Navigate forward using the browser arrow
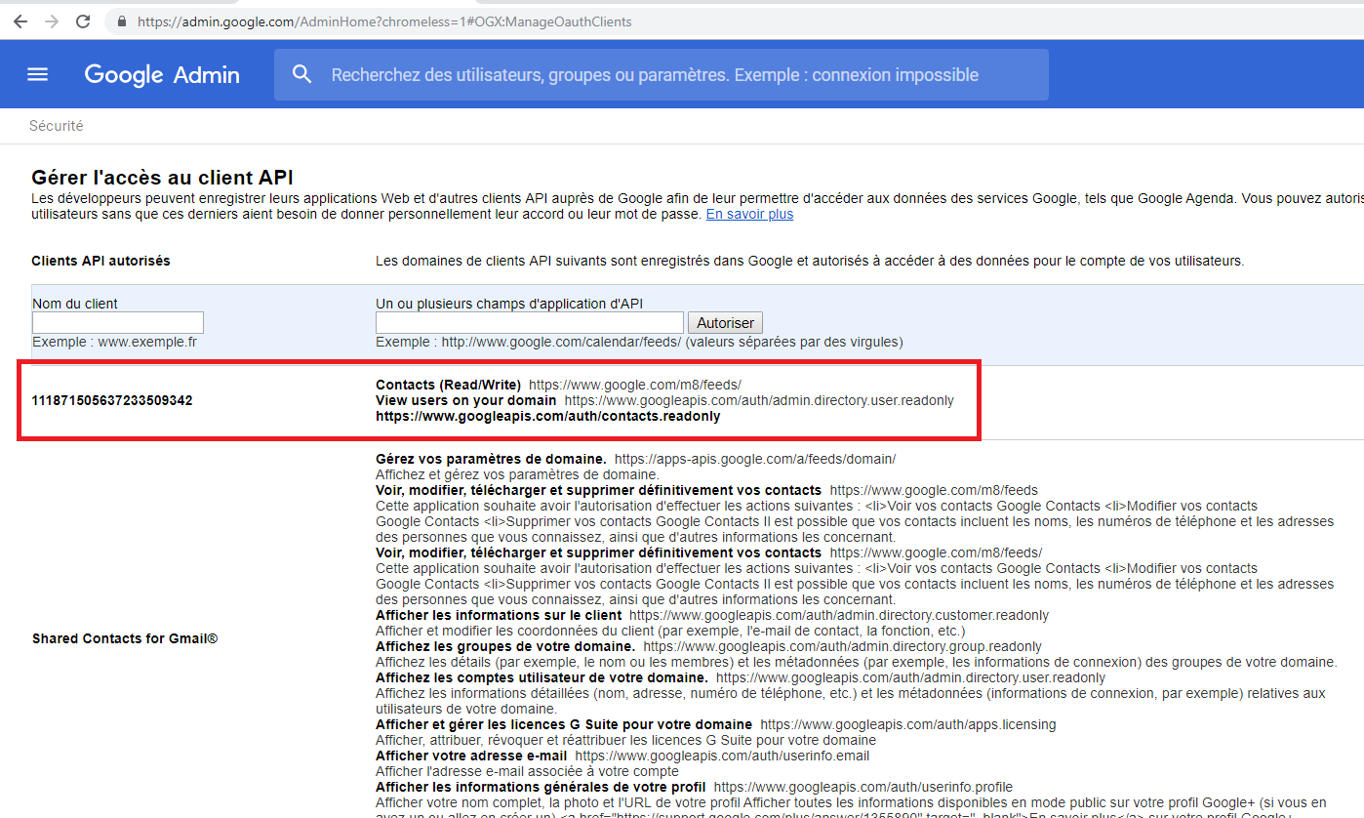 click(x=52, y=20)
